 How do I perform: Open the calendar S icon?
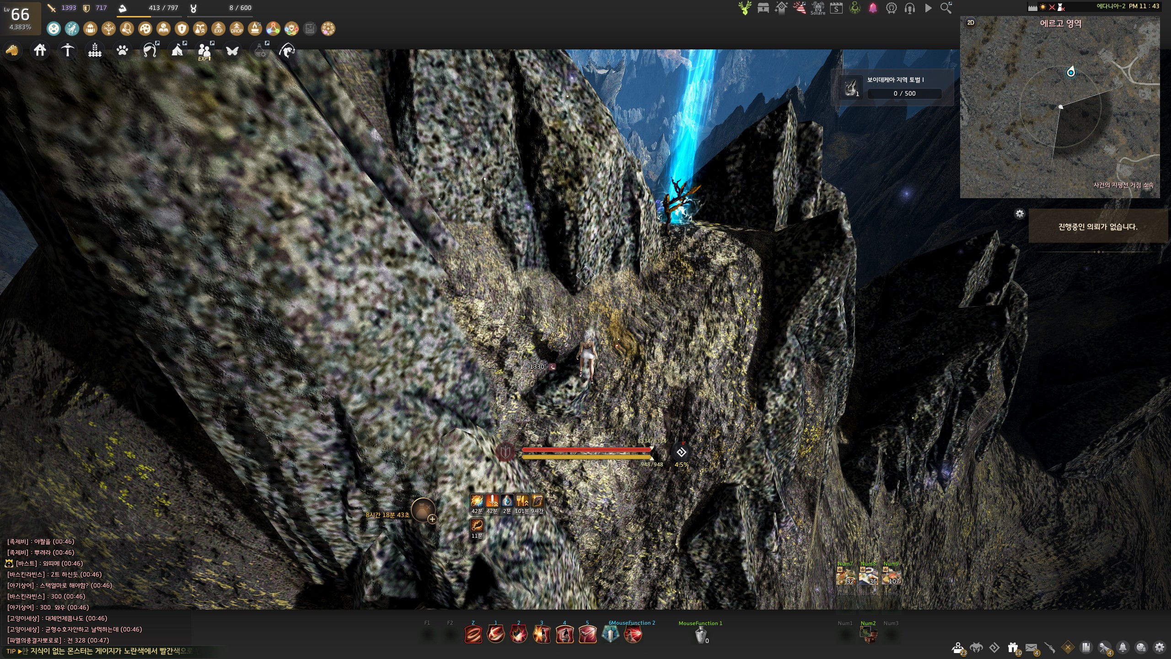pos(836,8)
